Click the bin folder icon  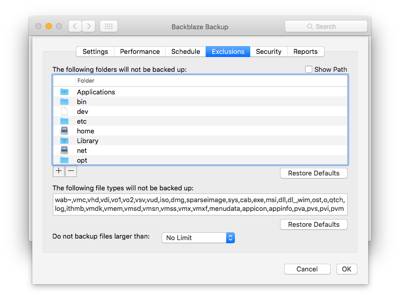(x=64, y=102)
